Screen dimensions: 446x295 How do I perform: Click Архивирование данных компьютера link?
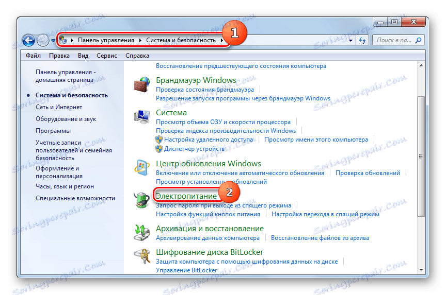coord(208,238)
